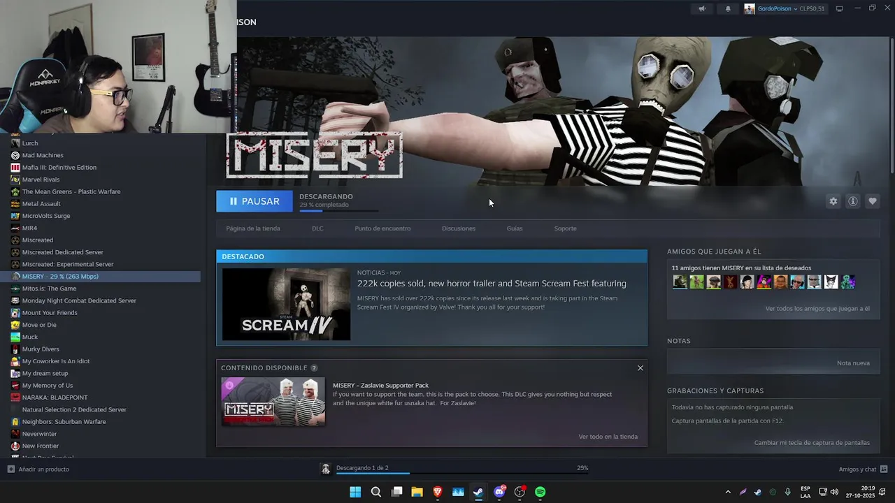Image resolution: width=895 pixels, height=503 pixels.
Task: Click the Muck game icon in the list
Action: pos(15,337)
